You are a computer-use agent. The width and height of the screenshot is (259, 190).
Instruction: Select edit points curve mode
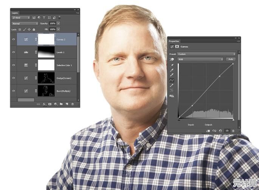pyautogui.click(x=172, y=80)
